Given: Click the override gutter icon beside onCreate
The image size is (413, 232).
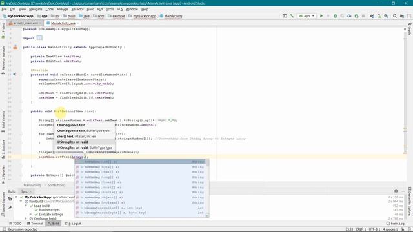Looking at the screenshot, I should pyautogui.click(x=15, y=75).
